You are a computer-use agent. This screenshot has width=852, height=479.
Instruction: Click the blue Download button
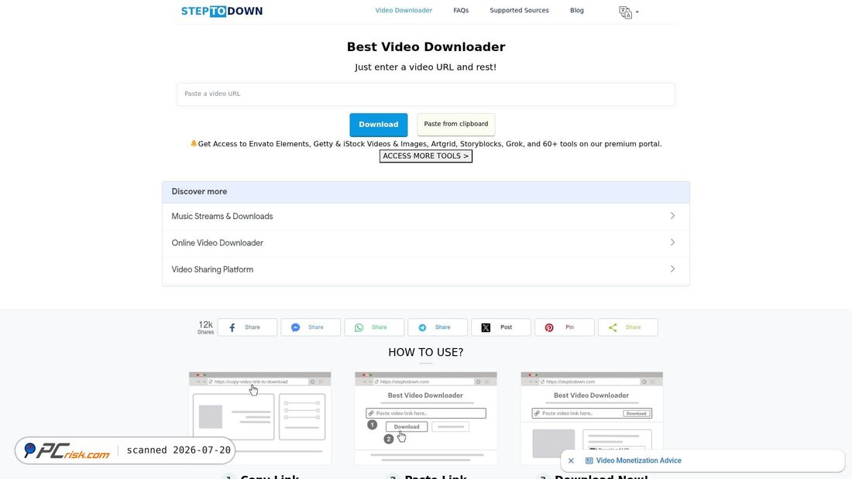378,125
